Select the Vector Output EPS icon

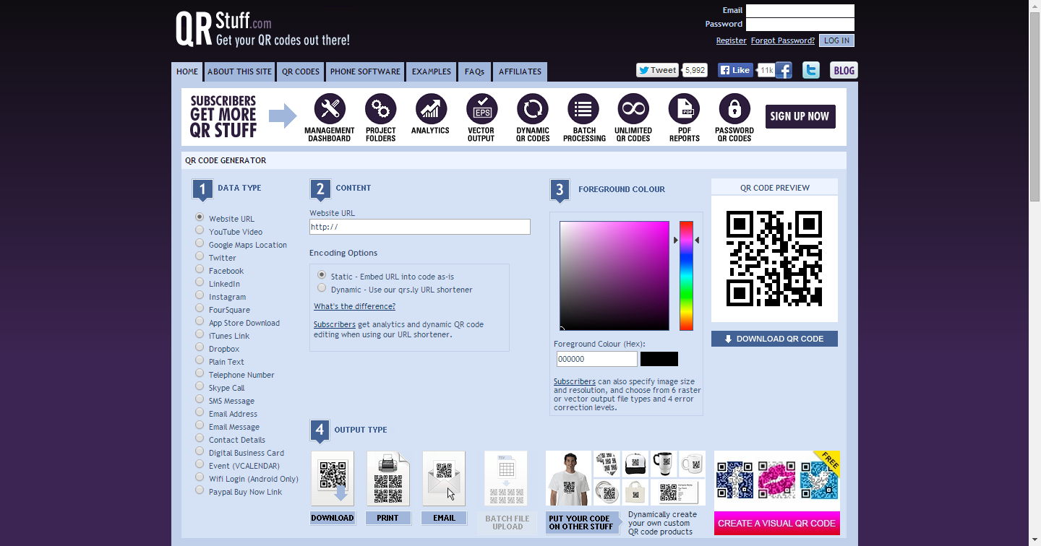(481, 109)
